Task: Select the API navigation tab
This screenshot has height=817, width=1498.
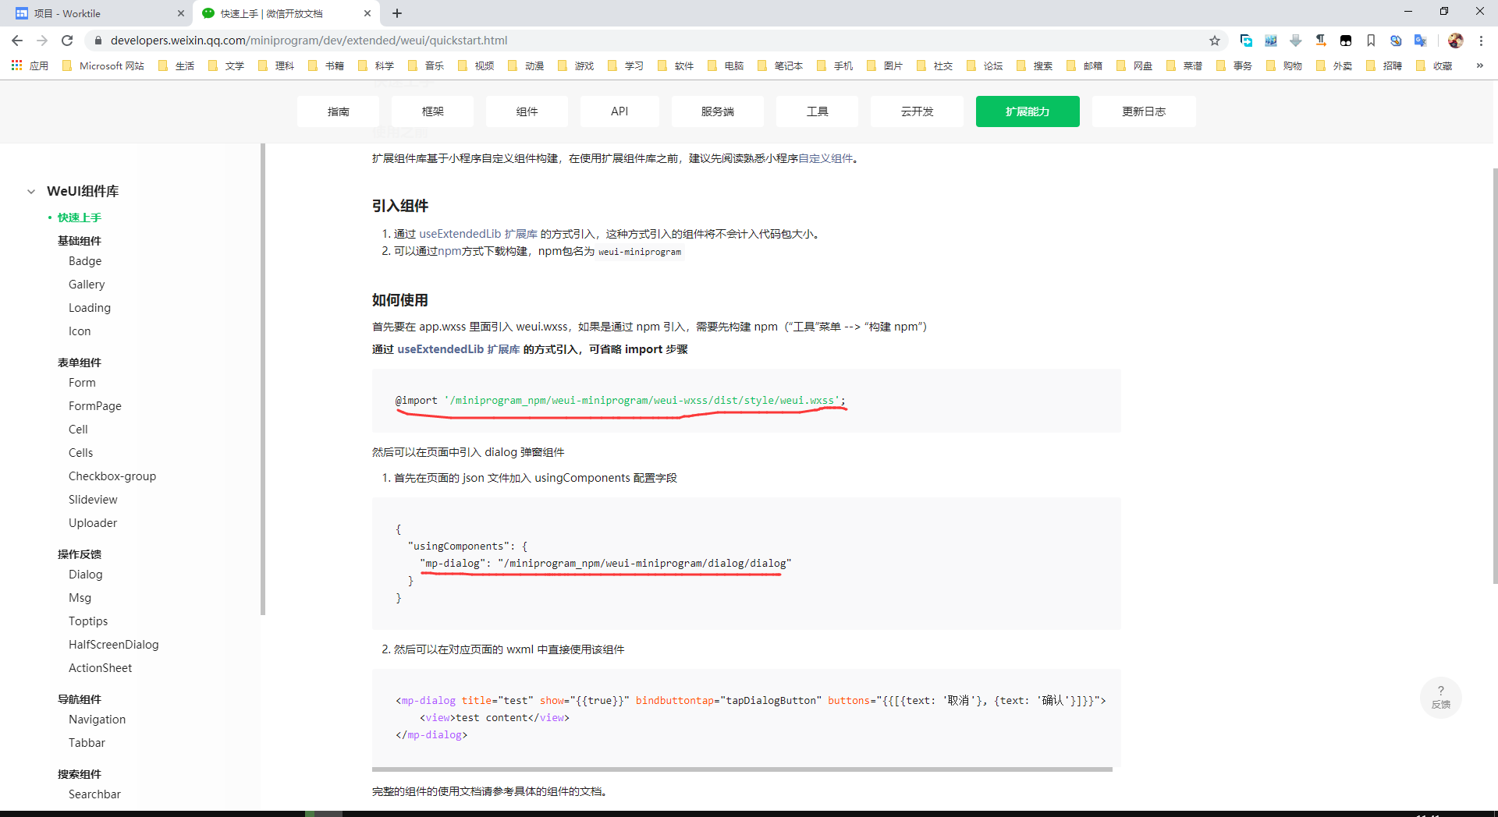Action: tap(619, 111)
